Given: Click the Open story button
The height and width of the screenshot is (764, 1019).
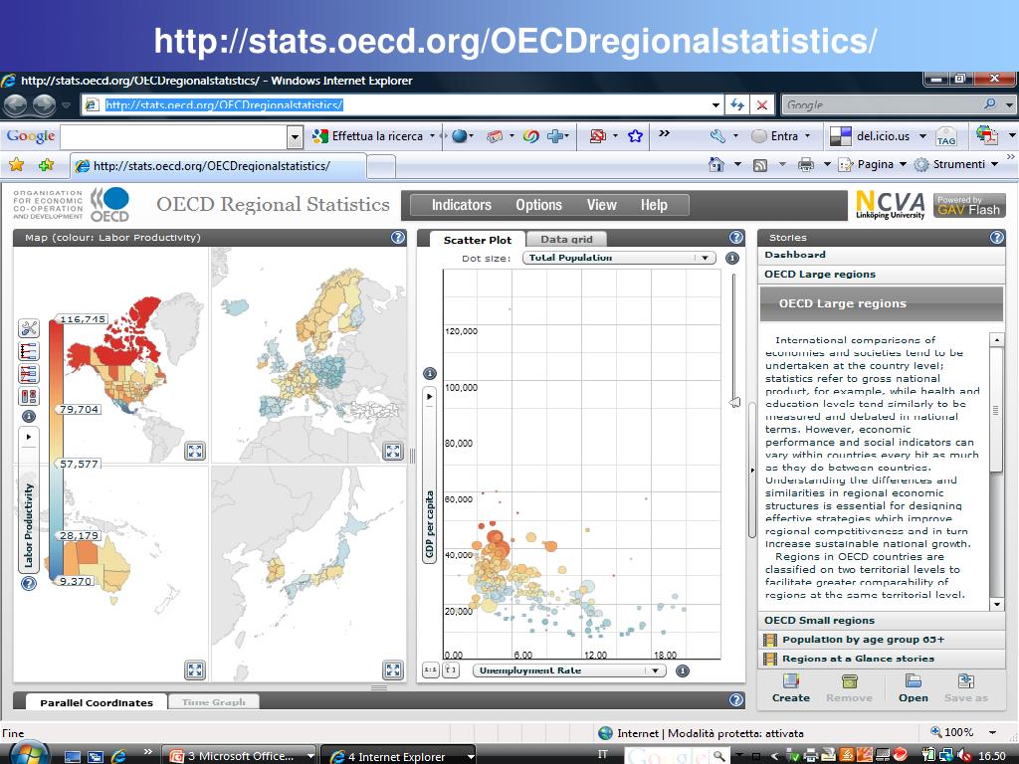Looking at the screenshot, I should point(914,688).
